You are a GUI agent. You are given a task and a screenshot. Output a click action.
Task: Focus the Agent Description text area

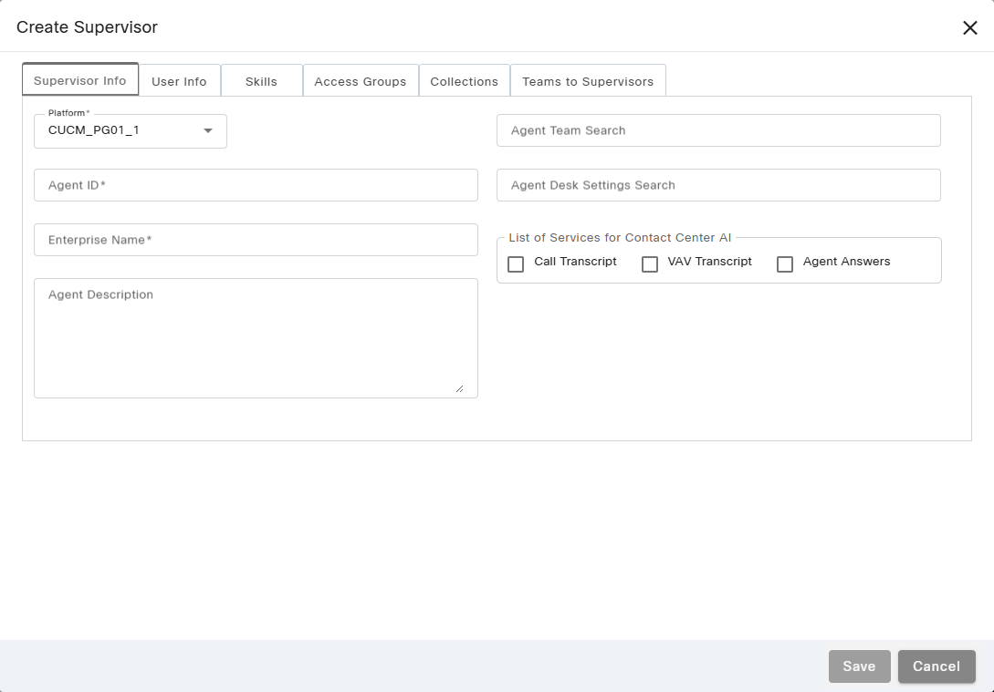pos(256,338)
